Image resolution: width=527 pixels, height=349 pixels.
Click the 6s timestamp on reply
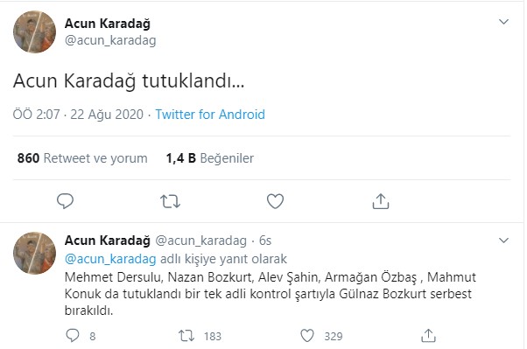pyautogui.click(x=265, y=241)
